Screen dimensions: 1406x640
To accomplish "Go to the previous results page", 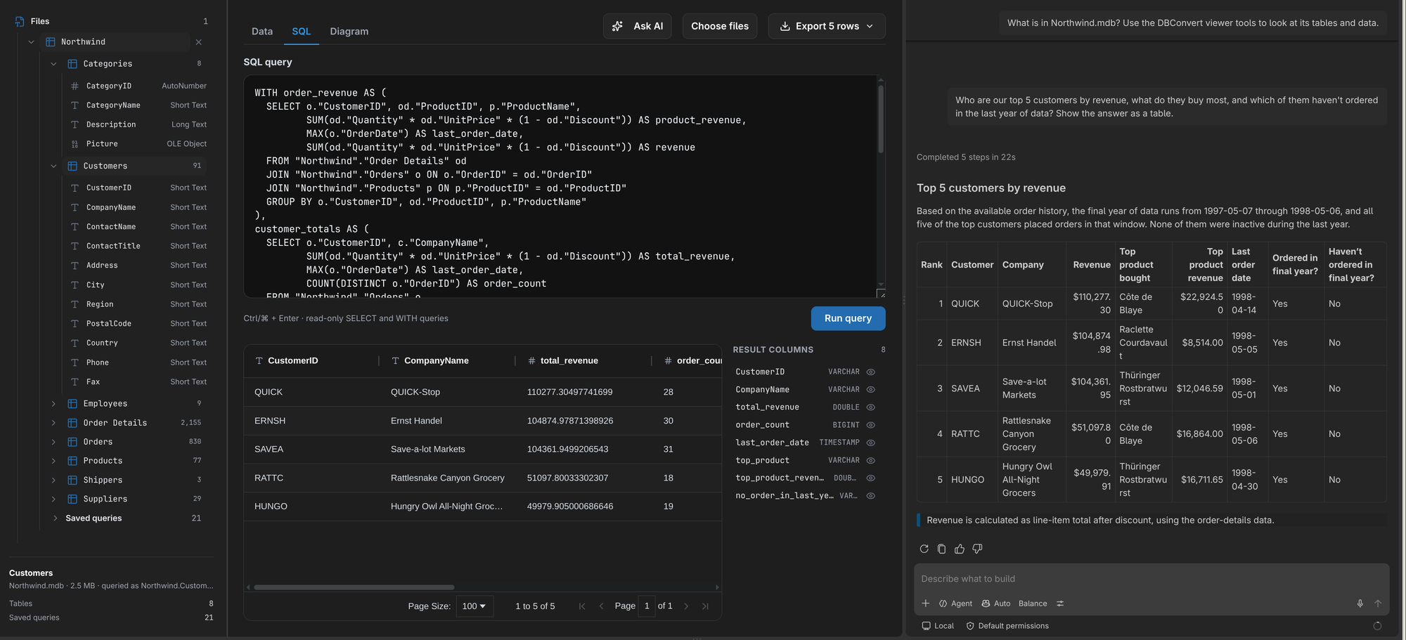I will [x=601, y=606].
